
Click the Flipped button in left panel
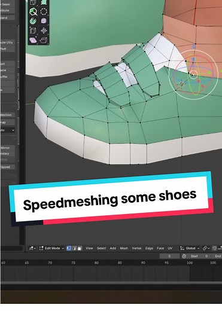pyautogui.click(x=7, y=167)
